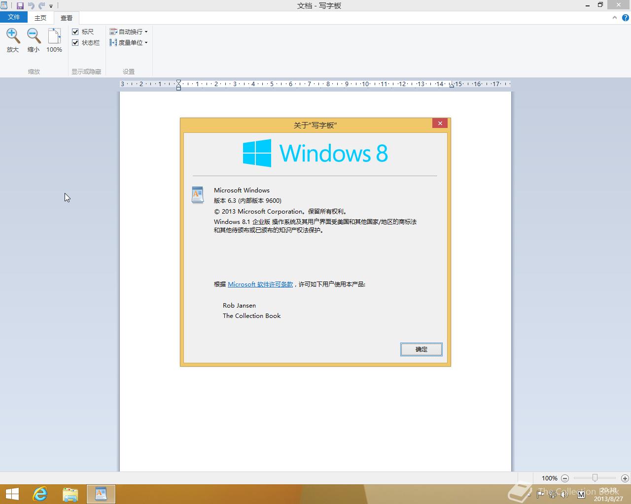The image size is (631, 504).
Task: Save the document via quick access toolbar
Action: (x=20, y=6)
